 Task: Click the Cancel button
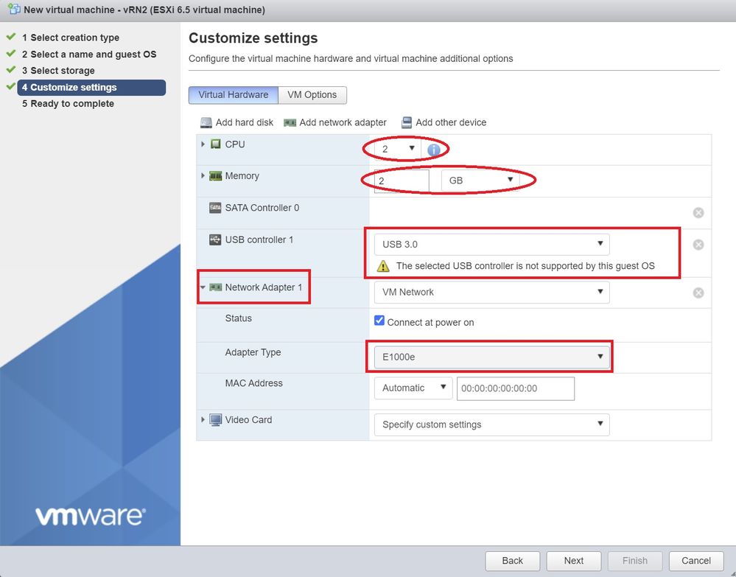pos(695,561)
